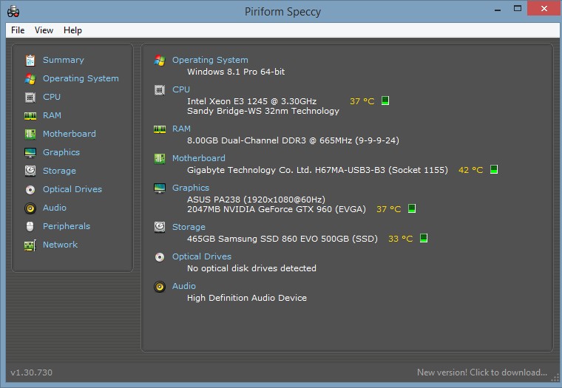
Task: Click the RAM stick icon in sidebar
Action: pos(30,116)
